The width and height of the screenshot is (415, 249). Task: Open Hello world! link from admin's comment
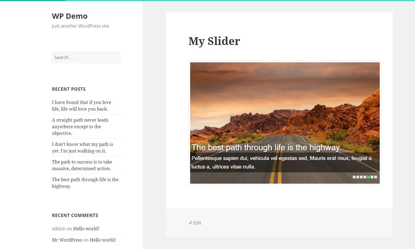(86, 229)
